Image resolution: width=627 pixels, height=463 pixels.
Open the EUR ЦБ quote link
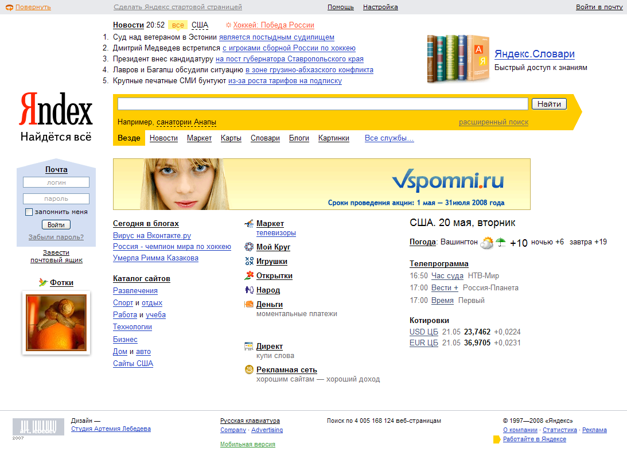coord(424,343)
